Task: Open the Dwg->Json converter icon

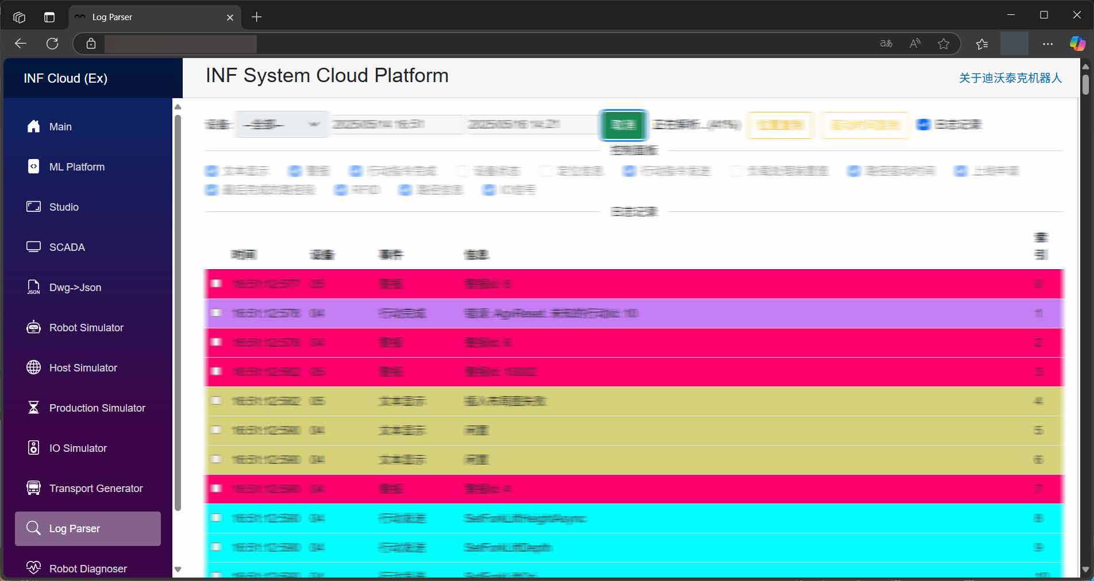Action: click(34, 287)
